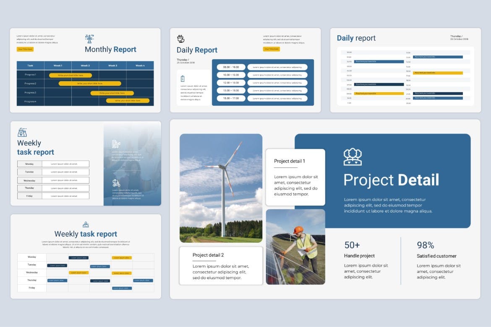The image size is (491, 327).
Task: Click the Project detail 1 card
Action: (295, 177)
